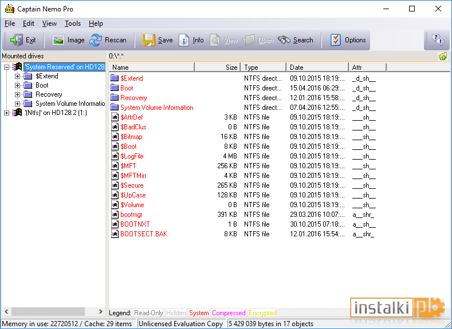Image resolution: width=452 pixels, height=329 pixels.
Task: Click the $MFTMirr file icon
Action: pyautogui.click(x=115, y=176)
